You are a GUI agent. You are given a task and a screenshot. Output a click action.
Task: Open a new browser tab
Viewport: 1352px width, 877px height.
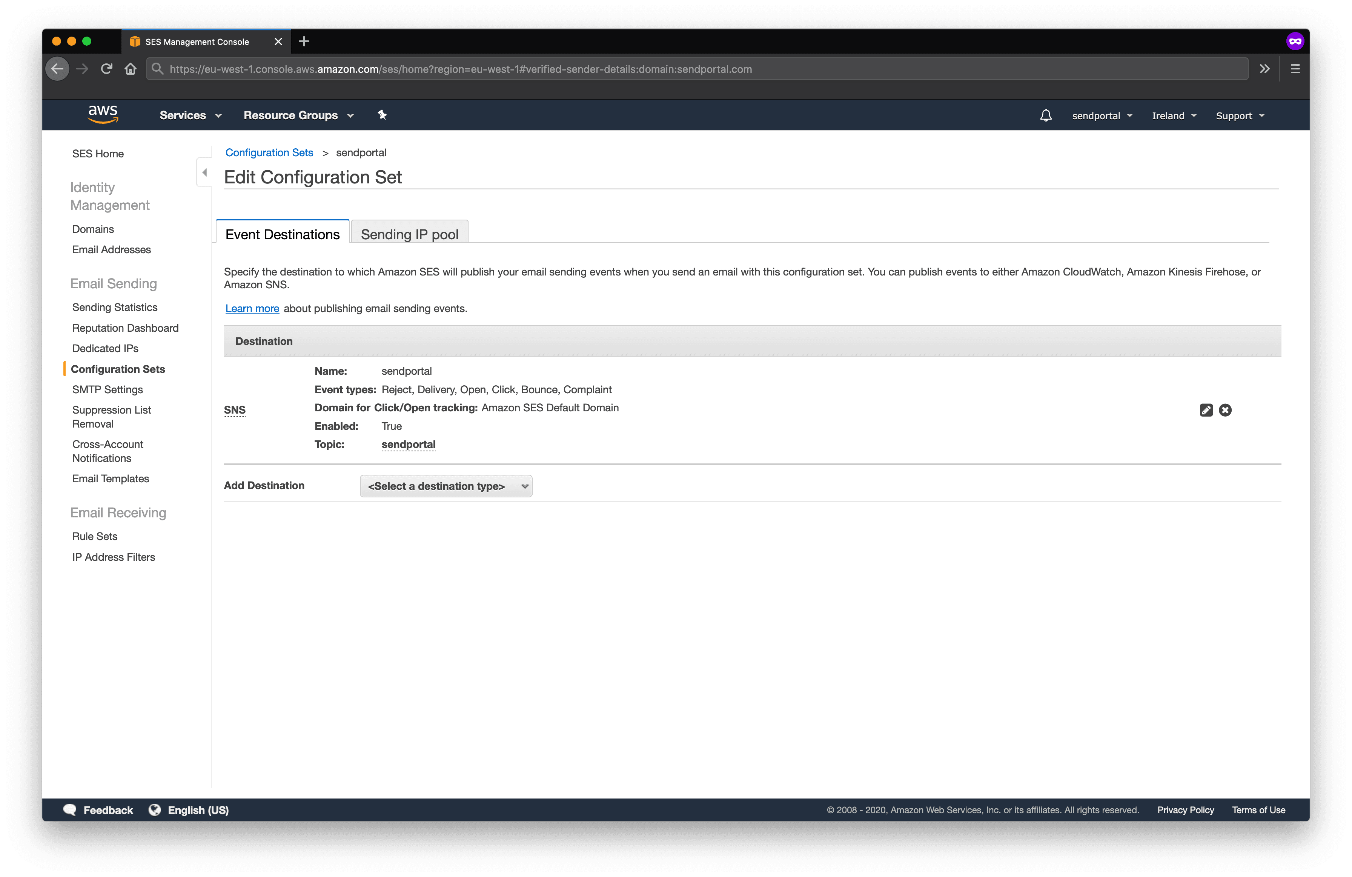pyautogui.click(x=304, y=41)
